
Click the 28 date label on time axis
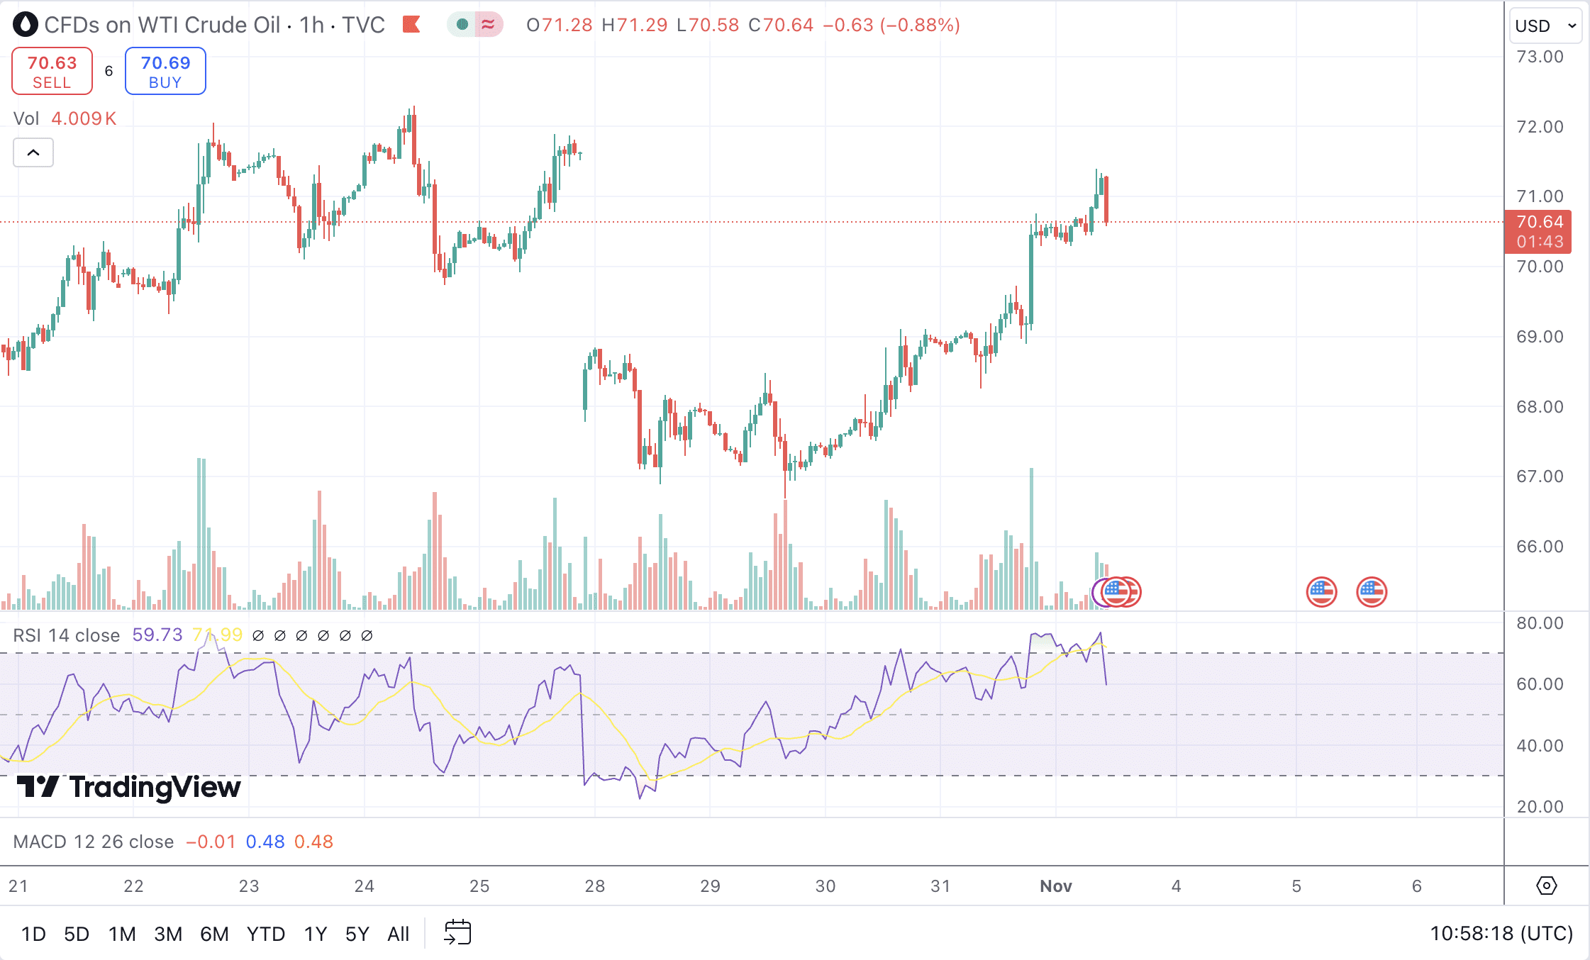595,886
